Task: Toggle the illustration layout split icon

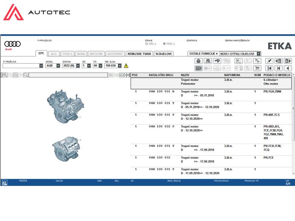Action: 122,75
